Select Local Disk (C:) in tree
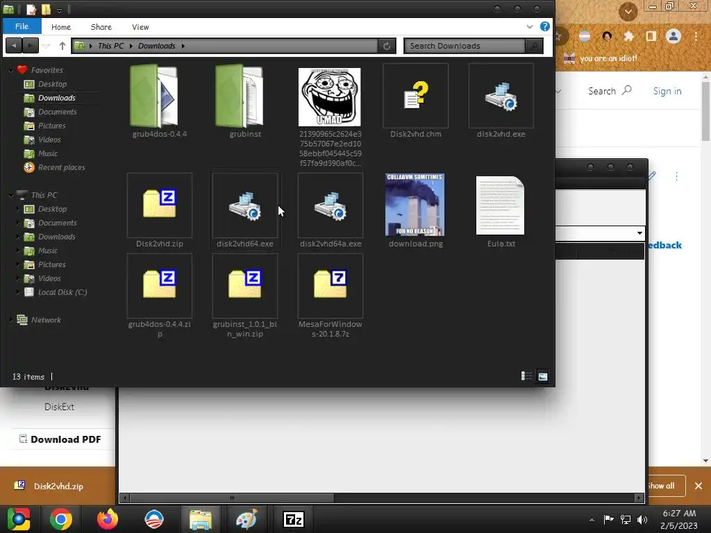The height and width of the screenshot is (533, 711). point(62,292)
